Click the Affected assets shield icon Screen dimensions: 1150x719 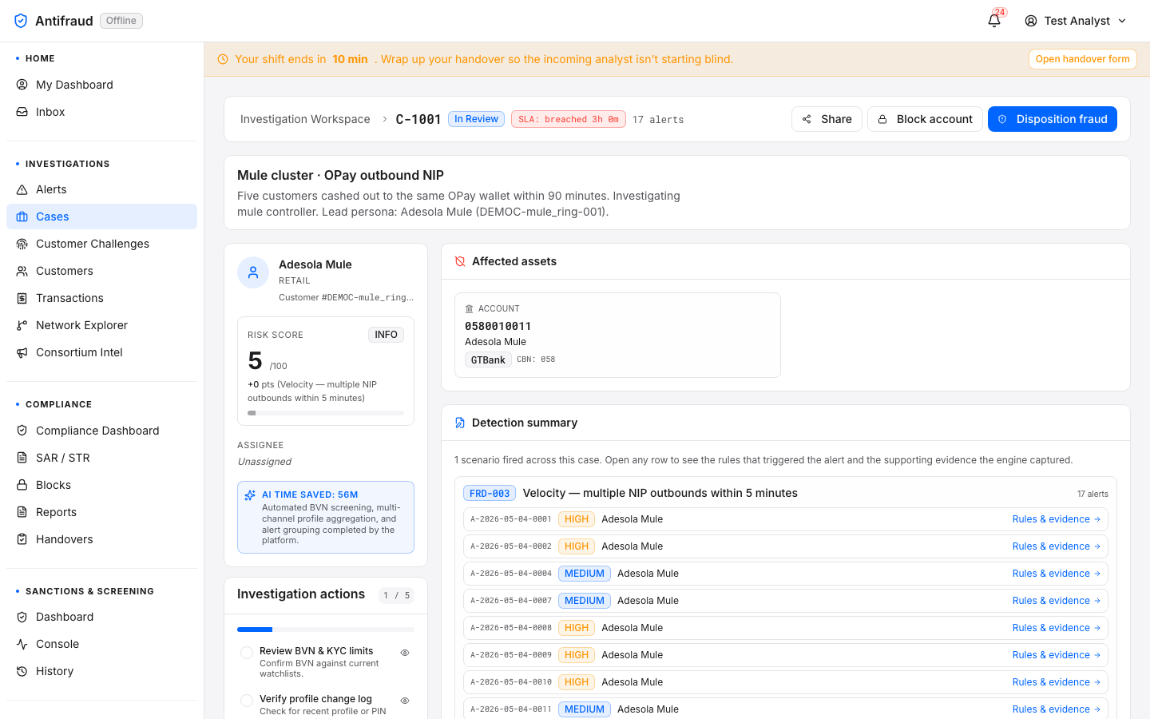pyautogui.click(x=460, y=261)
